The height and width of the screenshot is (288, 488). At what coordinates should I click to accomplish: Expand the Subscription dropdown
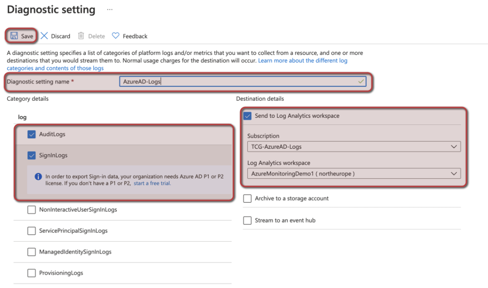coord(353,147)
